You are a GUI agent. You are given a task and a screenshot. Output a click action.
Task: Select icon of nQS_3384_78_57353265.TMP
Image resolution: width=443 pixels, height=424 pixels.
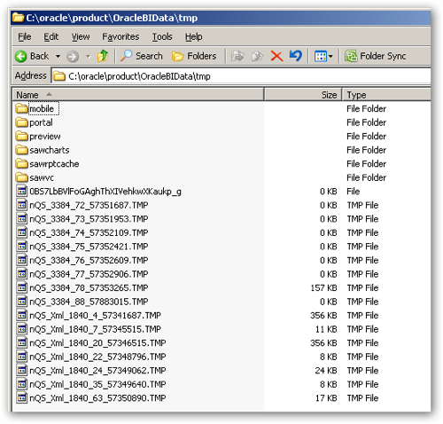[x=21, y=287]
